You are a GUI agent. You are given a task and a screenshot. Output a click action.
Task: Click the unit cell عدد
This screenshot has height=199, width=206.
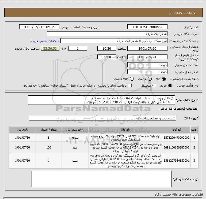pos(75,147)
